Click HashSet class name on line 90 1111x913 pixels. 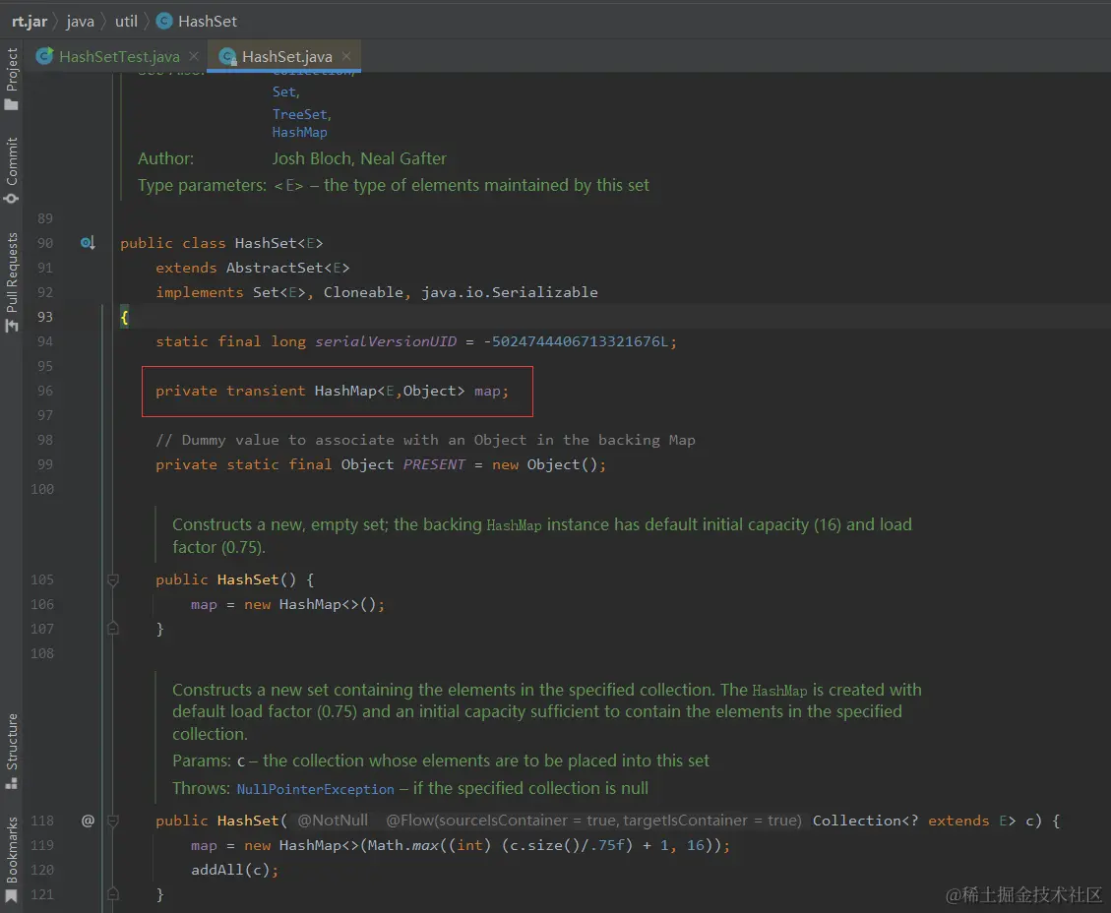[x=266, y=243]
